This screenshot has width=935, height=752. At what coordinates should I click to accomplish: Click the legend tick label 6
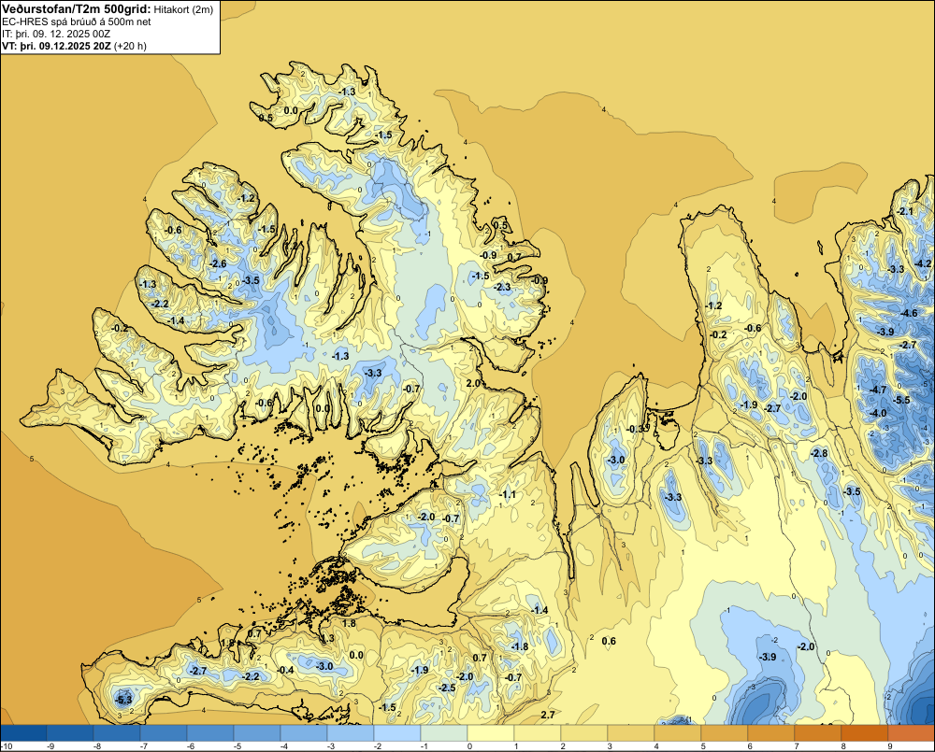click(750, 746)
